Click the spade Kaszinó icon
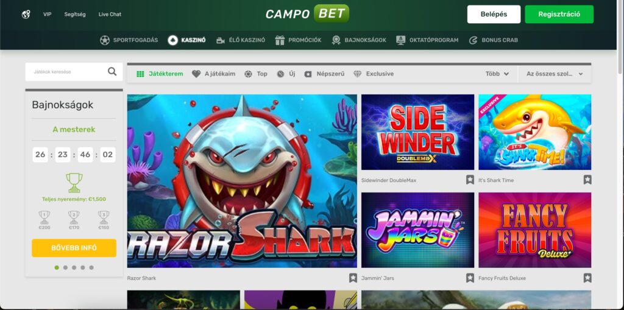Screen dimensions: 624x310 pos(172,40)
